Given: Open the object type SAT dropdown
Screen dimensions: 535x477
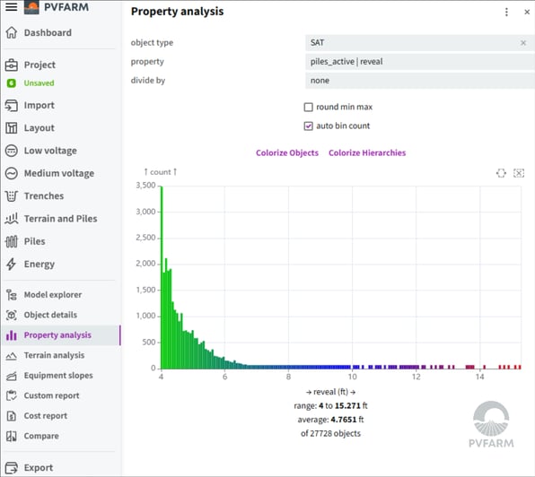Looking at the screenshot, I should (x=420, y=43).
